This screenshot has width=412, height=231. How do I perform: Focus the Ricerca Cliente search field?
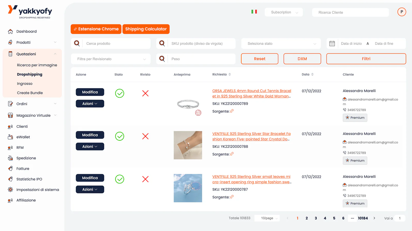[350, 12]
